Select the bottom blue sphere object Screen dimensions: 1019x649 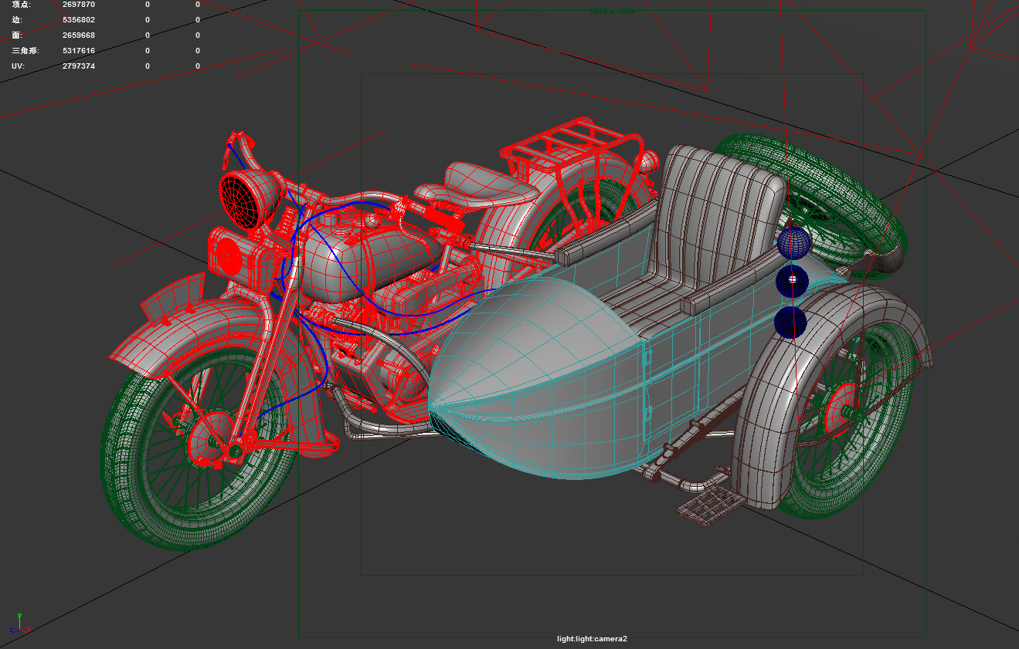[790, 323]
